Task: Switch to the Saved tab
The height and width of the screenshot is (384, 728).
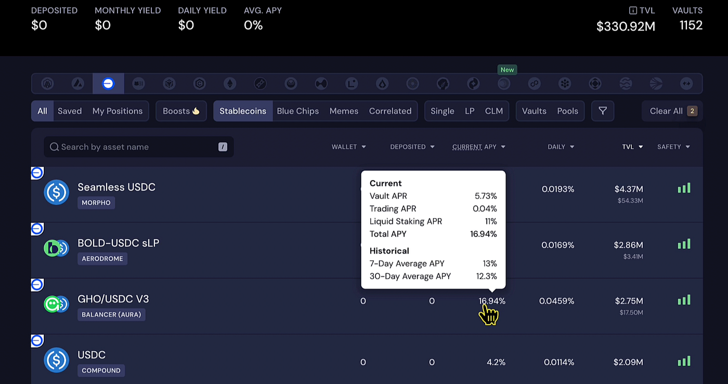Action: 70,111
